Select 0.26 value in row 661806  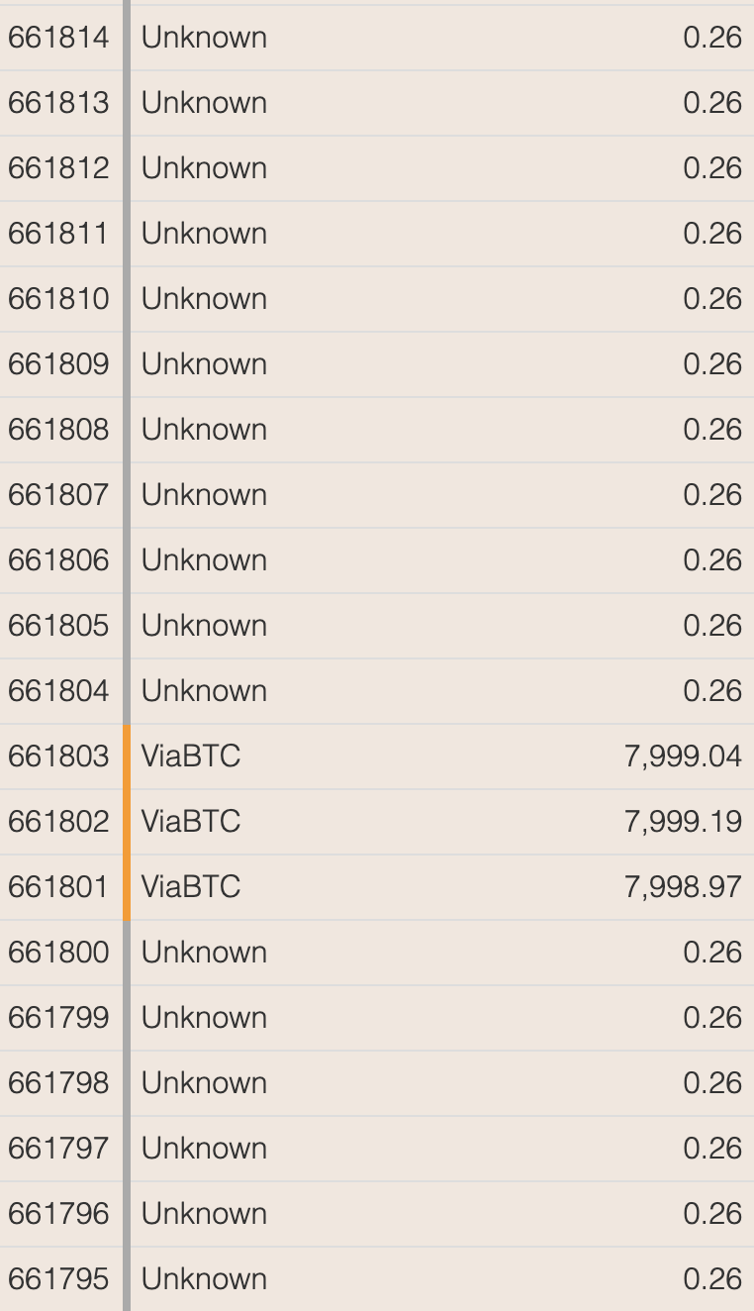tap(712, 560)
